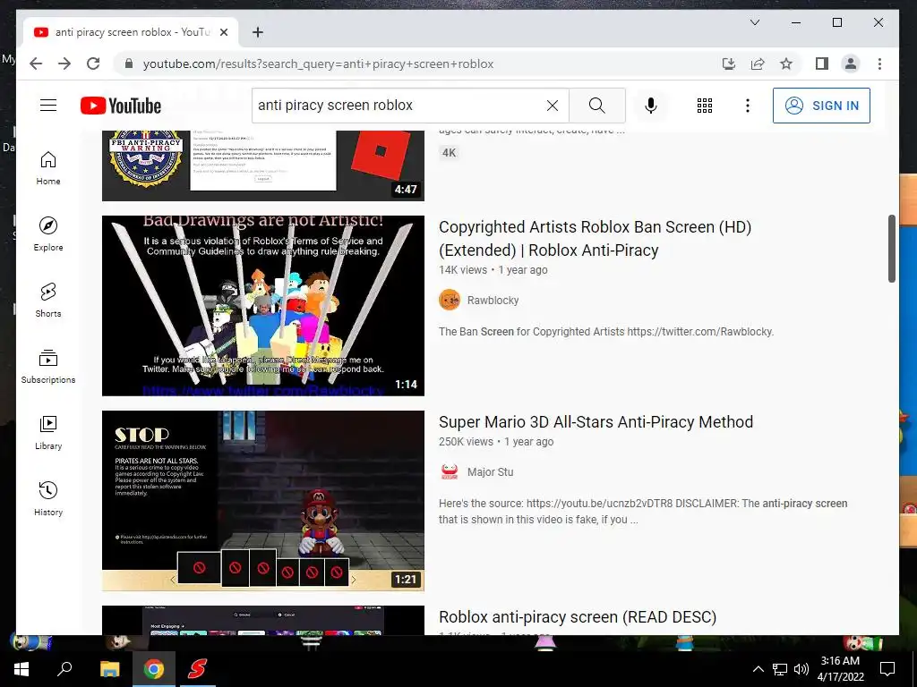Open the taskbar clock showing 3:16 AM

coord(840,669)
